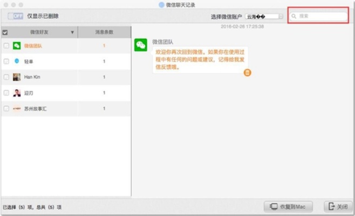
Task: Select the 微信团队 contact name
Action: point(33,46)
